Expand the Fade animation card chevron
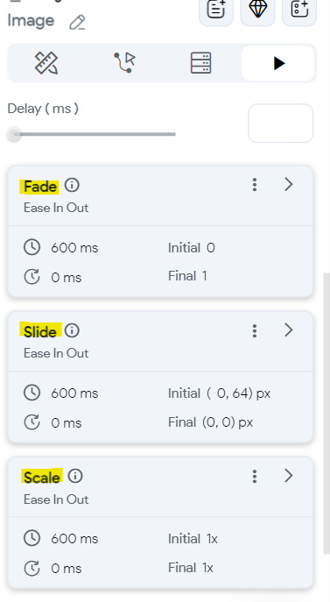This screenshot has height=602, width=330. pyautogui.click(x=289, y=184)
